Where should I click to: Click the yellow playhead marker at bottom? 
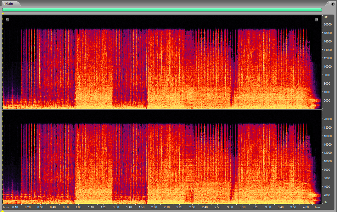pos(3,211)
